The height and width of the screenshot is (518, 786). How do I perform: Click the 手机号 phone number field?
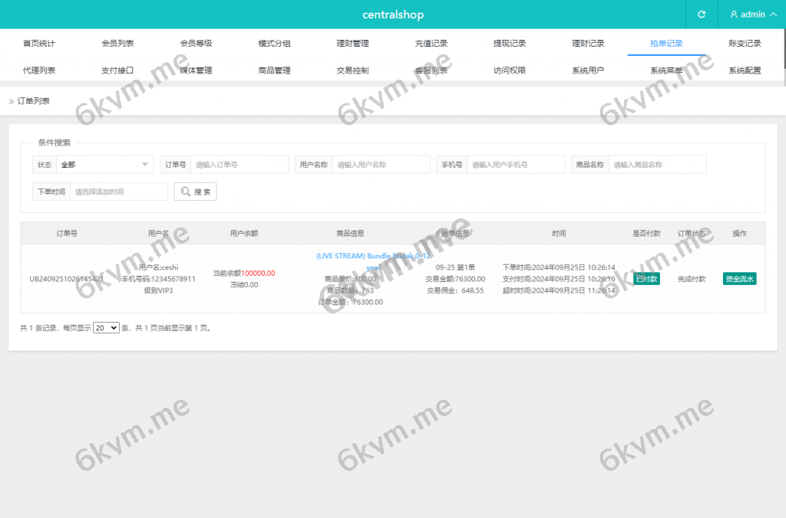point(516,165)
